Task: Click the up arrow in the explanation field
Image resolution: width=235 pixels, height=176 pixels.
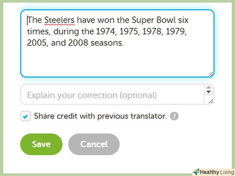Action: [209, 87]
